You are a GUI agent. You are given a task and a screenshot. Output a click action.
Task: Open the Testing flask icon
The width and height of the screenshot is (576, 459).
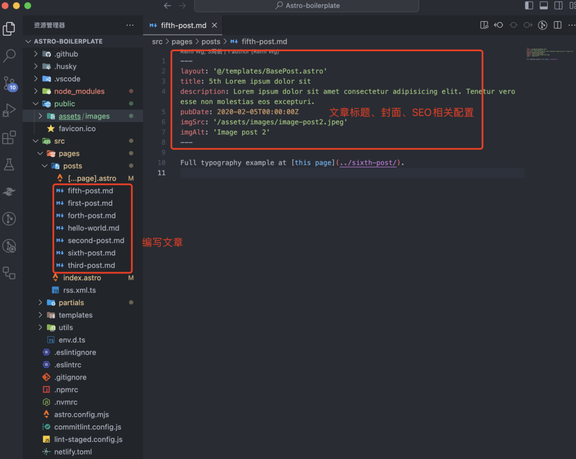10,165
